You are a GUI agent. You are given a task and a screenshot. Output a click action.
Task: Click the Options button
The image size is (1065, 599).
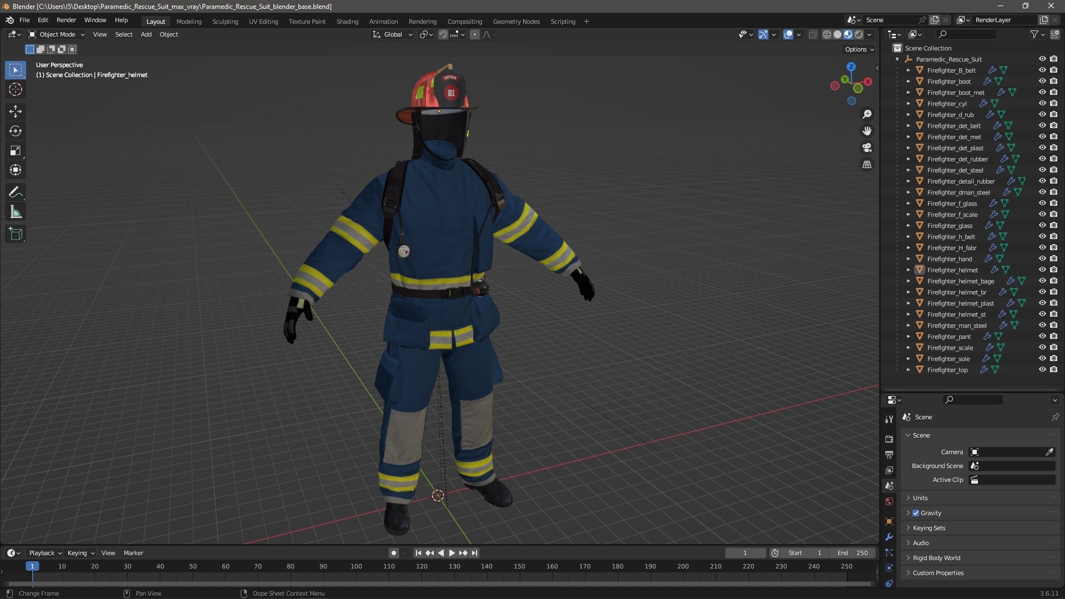click(859, 49)
